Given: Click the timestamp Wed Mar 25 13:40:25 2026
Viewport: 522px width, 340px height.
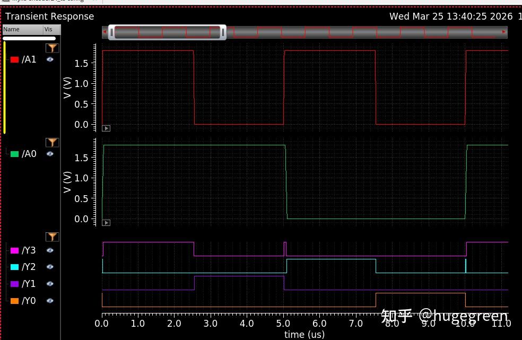Looking at the screenshot, I should 451,16.
